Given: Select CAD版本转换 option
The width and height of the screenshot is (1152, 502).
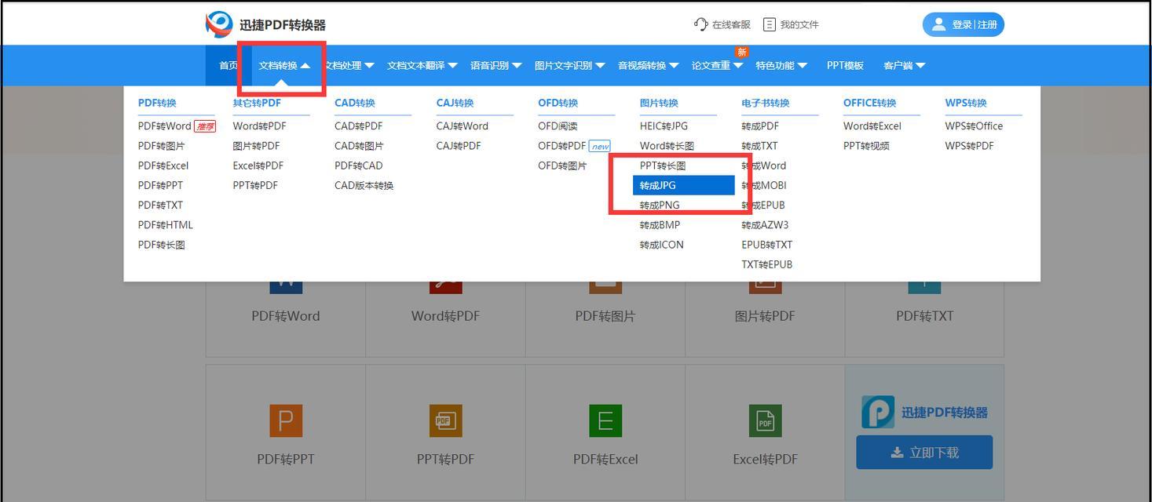Looking at the screenshot, I should [x=364, y=185].
